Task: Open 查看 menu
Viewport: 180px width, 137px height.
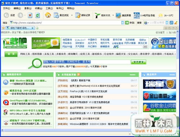Action: [x=28, y=8]
